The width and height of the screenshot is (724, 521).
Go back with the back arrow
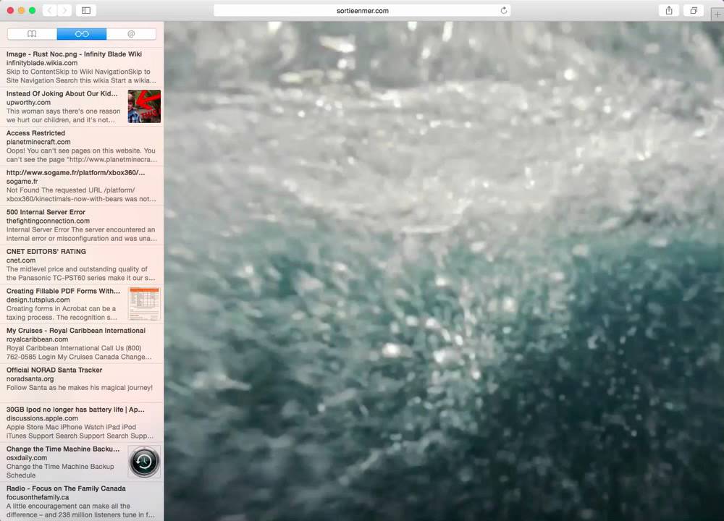49,10
